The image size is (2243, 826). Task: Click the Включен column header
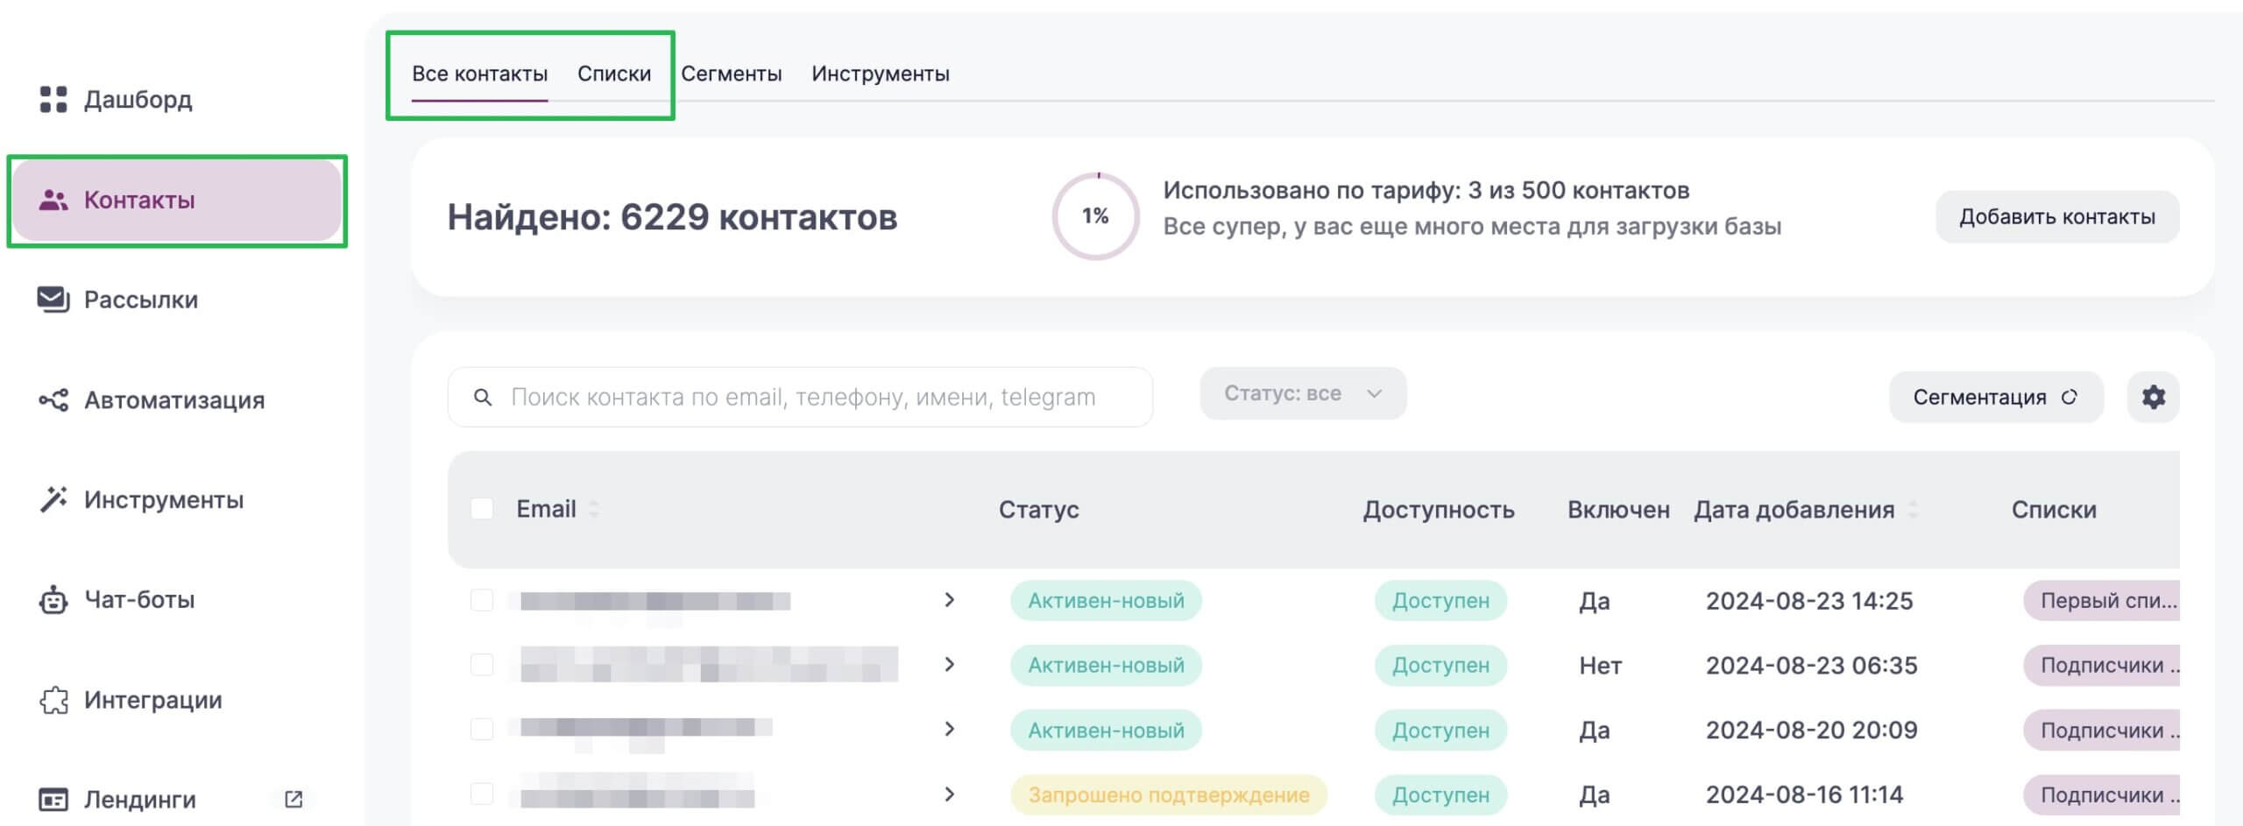coord(1618,509)
